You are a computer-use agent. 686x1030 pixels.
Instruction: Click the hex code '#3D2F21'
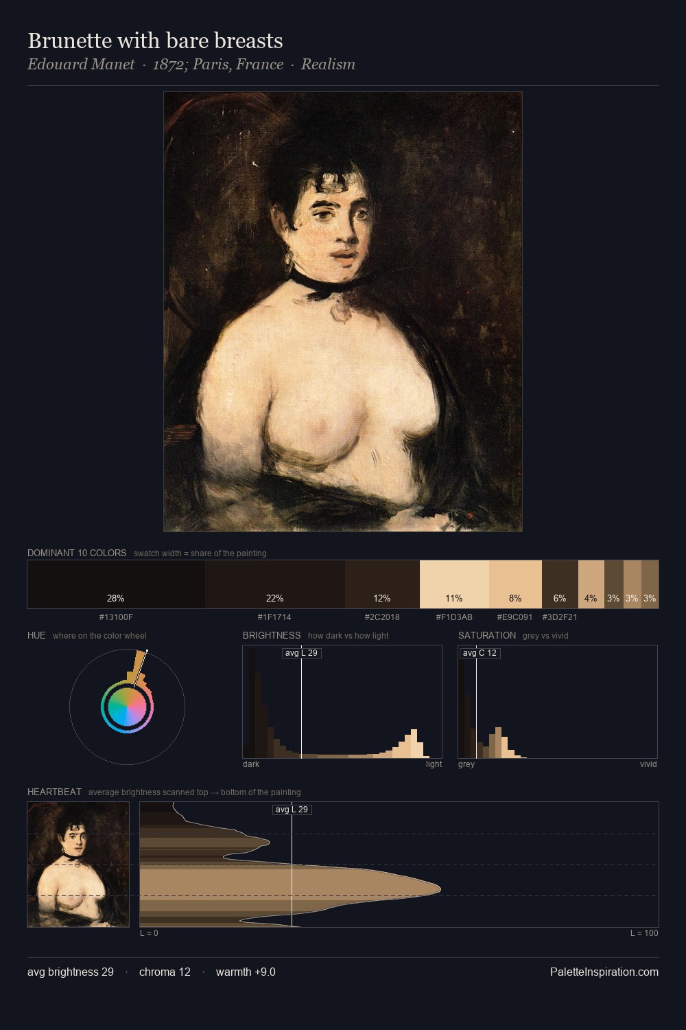pos(560,617)
